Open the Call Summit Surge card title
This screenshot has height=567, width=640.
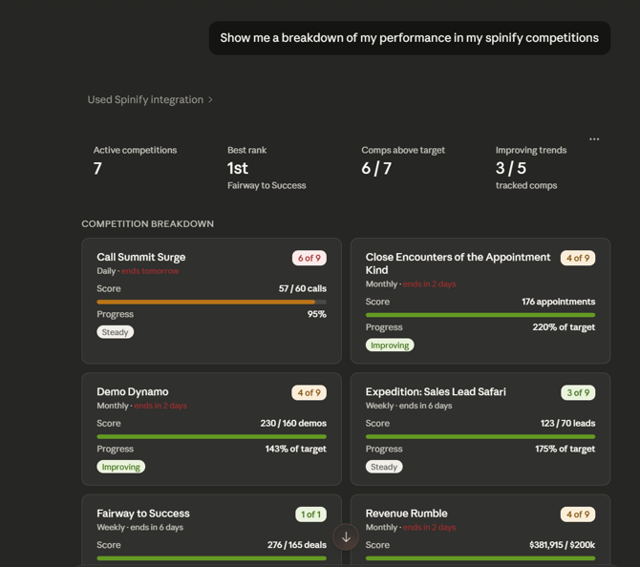click(x=141, y=257)
